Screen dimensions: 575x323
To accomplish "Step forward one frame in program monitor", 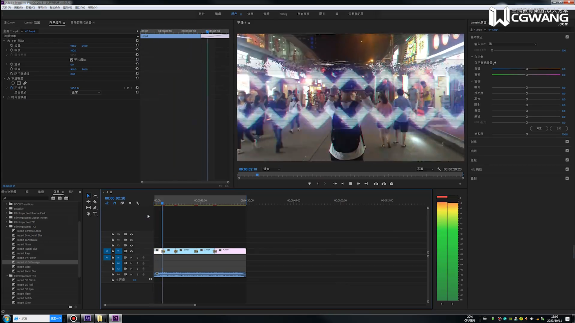I will 359,184.
